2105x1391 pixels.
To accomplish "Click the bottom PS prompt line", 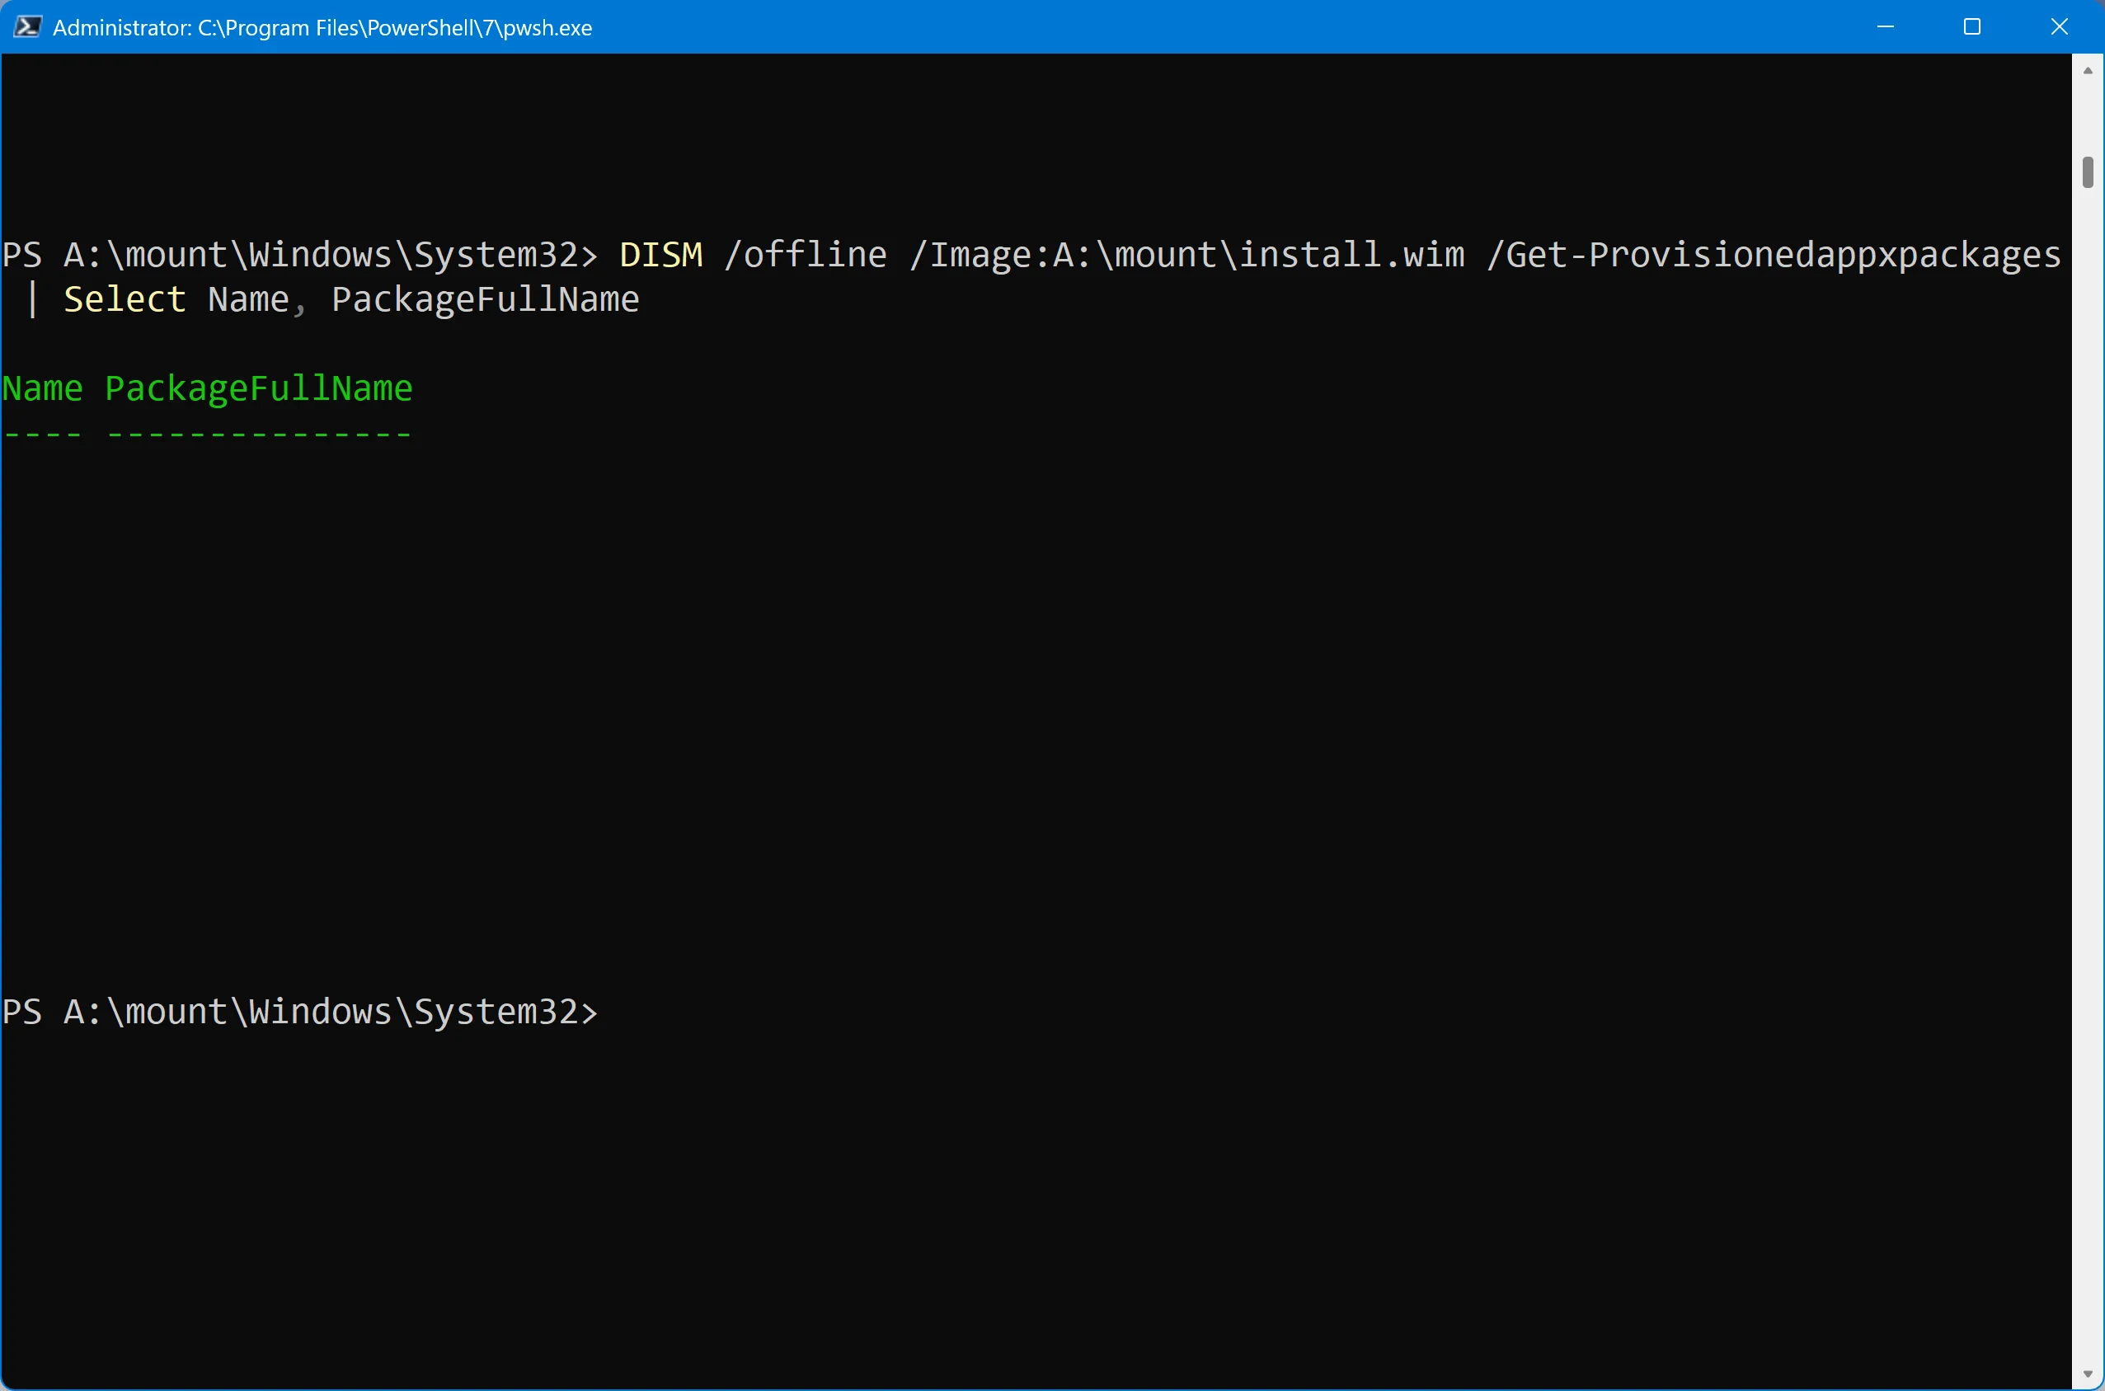I will click(300, 1012).
